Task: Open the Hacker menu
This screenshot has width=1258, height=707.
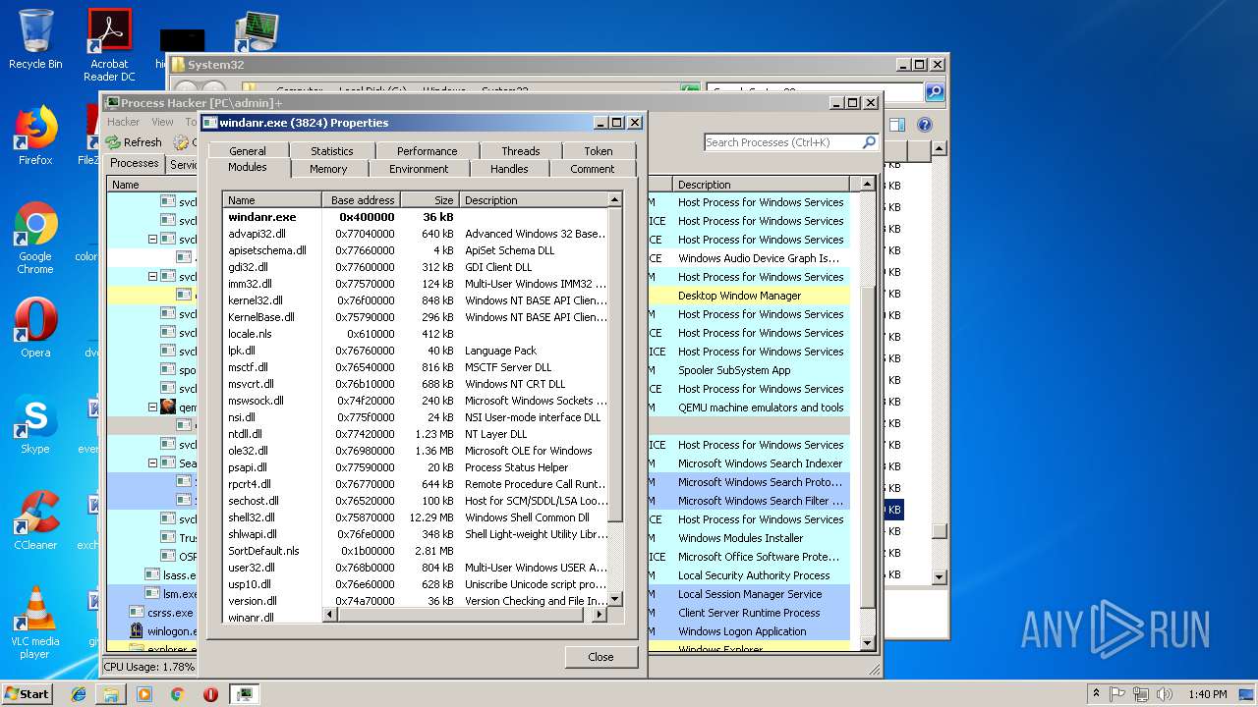Action: click(123, 122)
